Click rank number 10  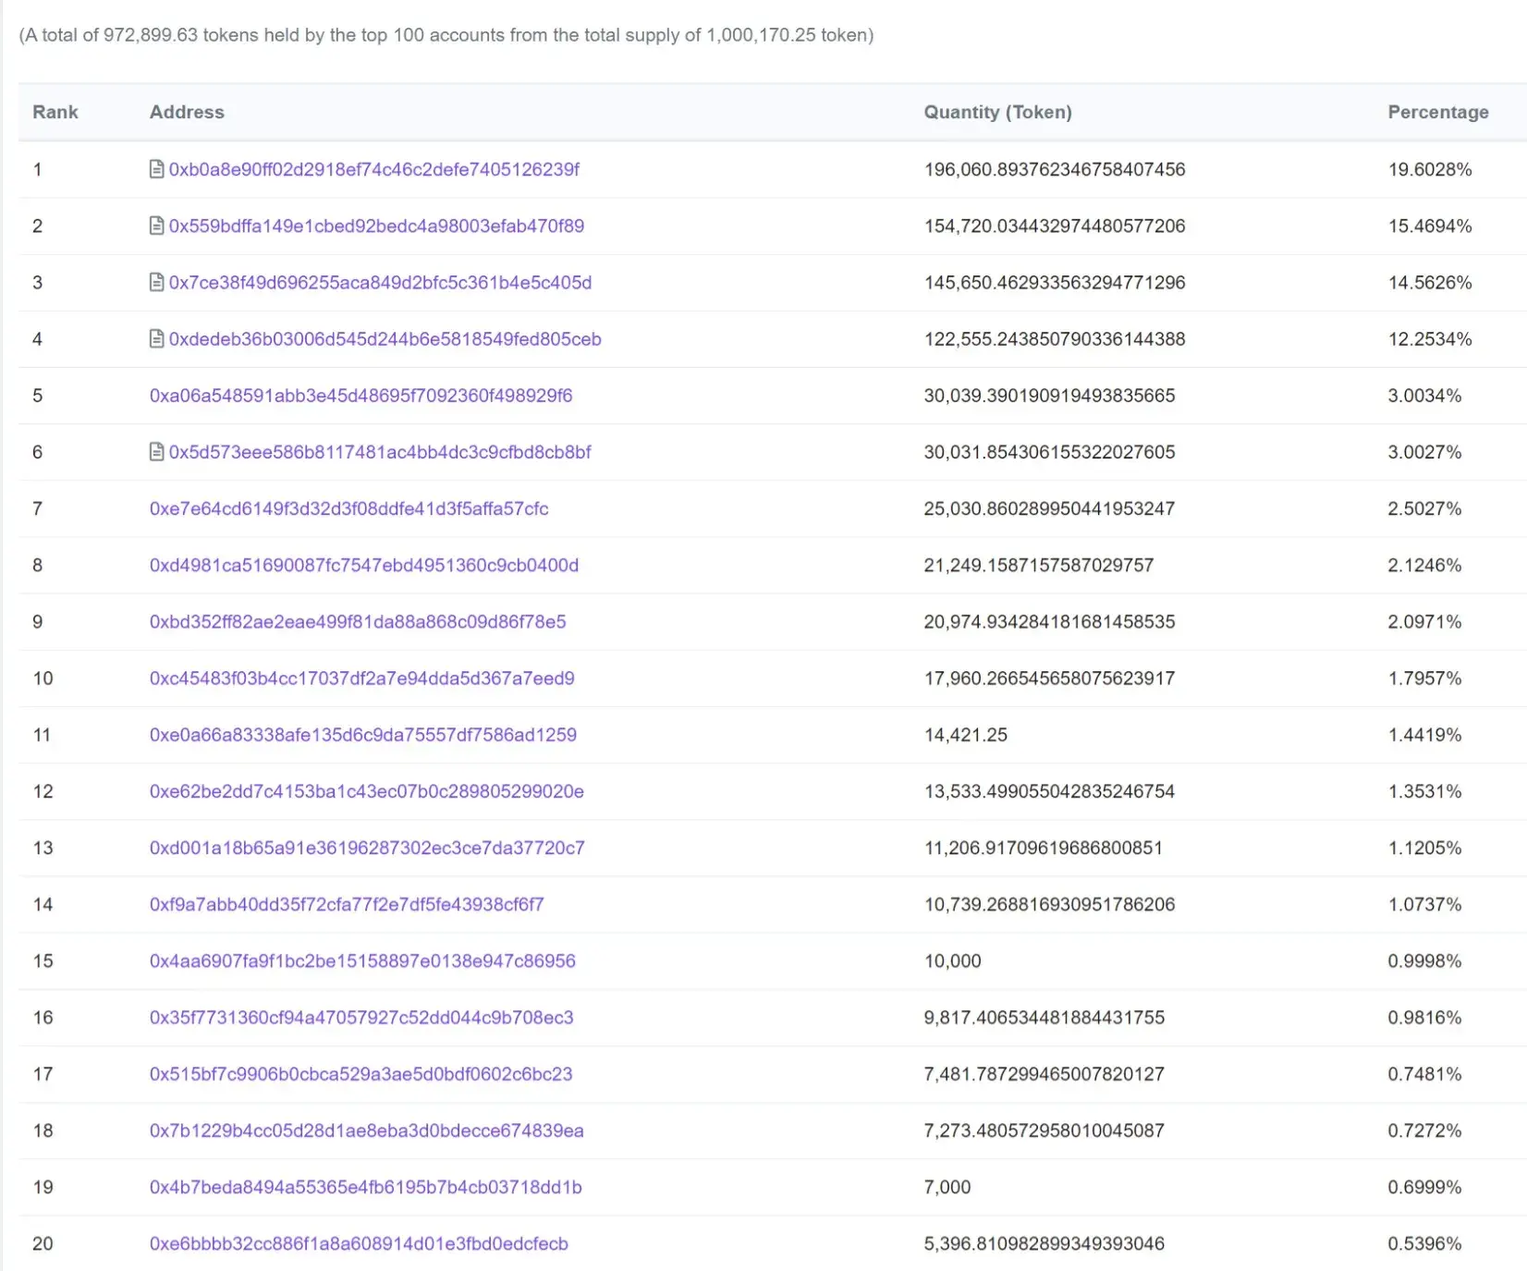pyautogui.click(x=43, y=678)
